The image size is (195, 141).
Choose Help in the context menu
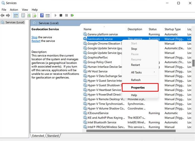point(134,95)
